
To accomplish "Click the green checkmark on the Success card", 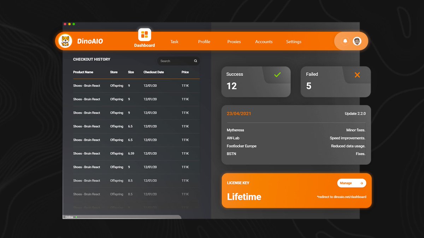I will click(277, 74).
